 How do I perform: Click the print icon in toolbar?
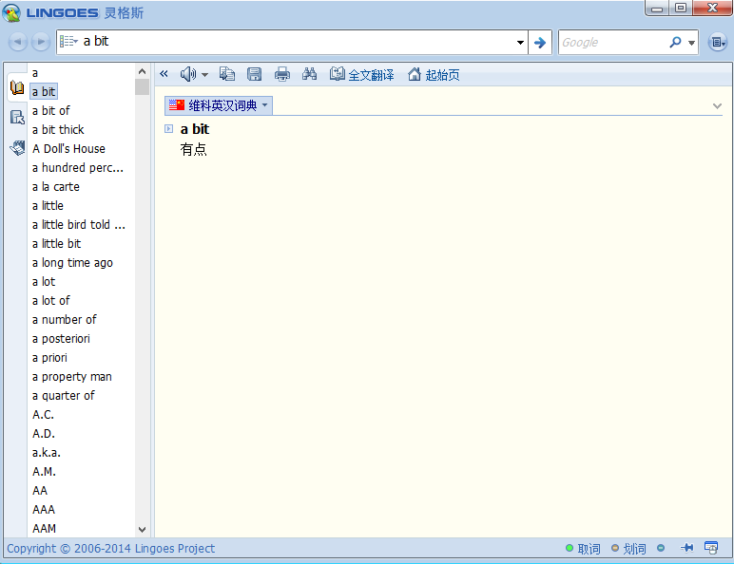coord(282,74)
